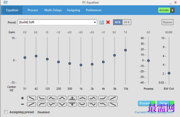Apply the low-shelf step-down curve in the plus row
This screenshot has height=117, width=180.
coord(42,98)
